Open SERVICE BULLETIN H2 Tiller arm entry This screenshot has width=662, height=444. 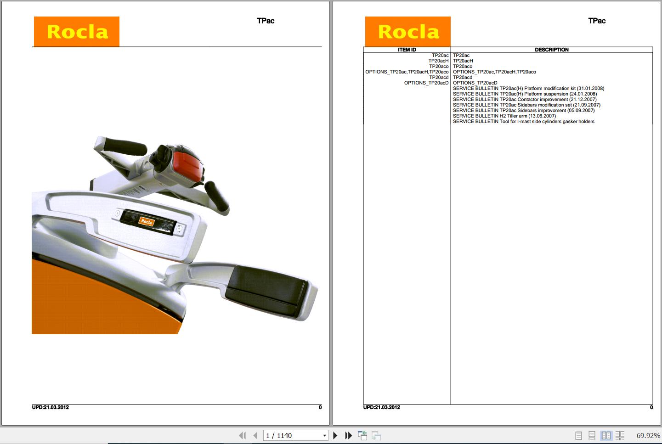click(x=504, y=116)
